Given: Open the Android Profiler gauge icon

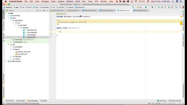Looking at the screenshot, I should click(159, 7).
